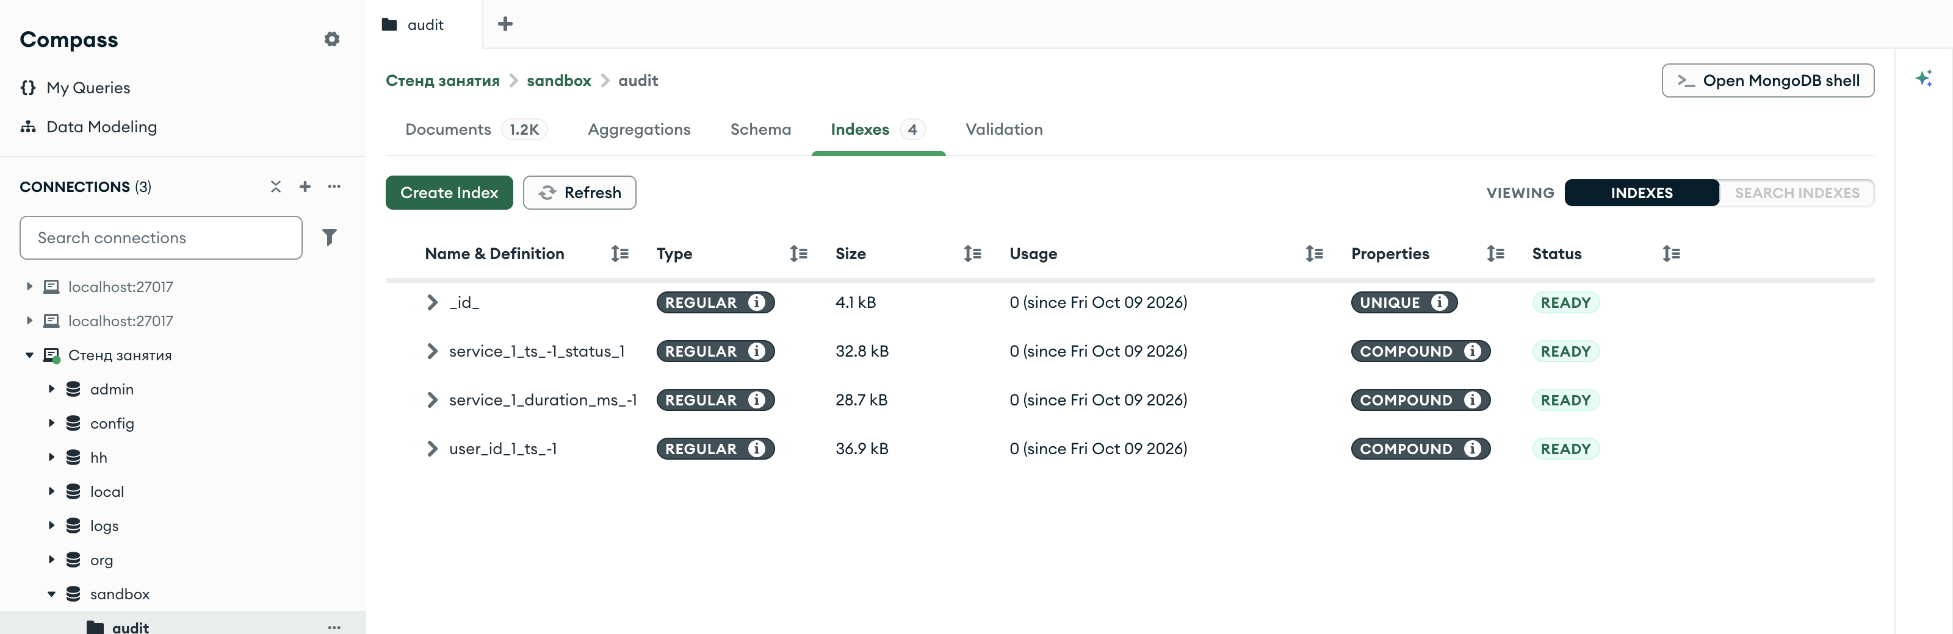1953x634 pixels.
Task: Show REGULAR info for service_1_duration_ms_-1
Action: point(757,401)
